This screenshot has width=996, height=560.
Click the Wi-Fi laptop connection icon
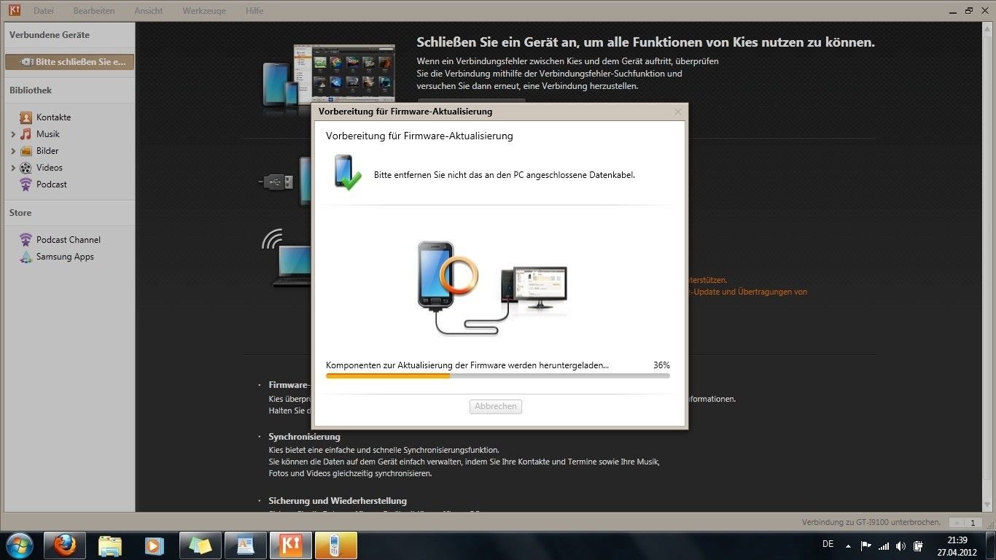point(286,257)
